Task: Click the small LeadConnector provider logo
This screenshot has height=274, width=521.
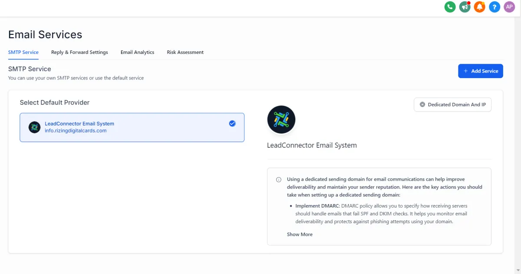Action: tap(34, 127)
